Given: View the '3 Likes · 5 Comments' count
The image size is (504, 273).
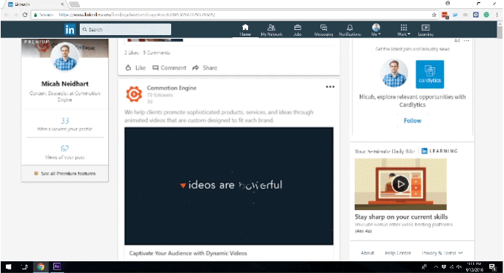Looking at the screenshot, I should coord(147,53).
